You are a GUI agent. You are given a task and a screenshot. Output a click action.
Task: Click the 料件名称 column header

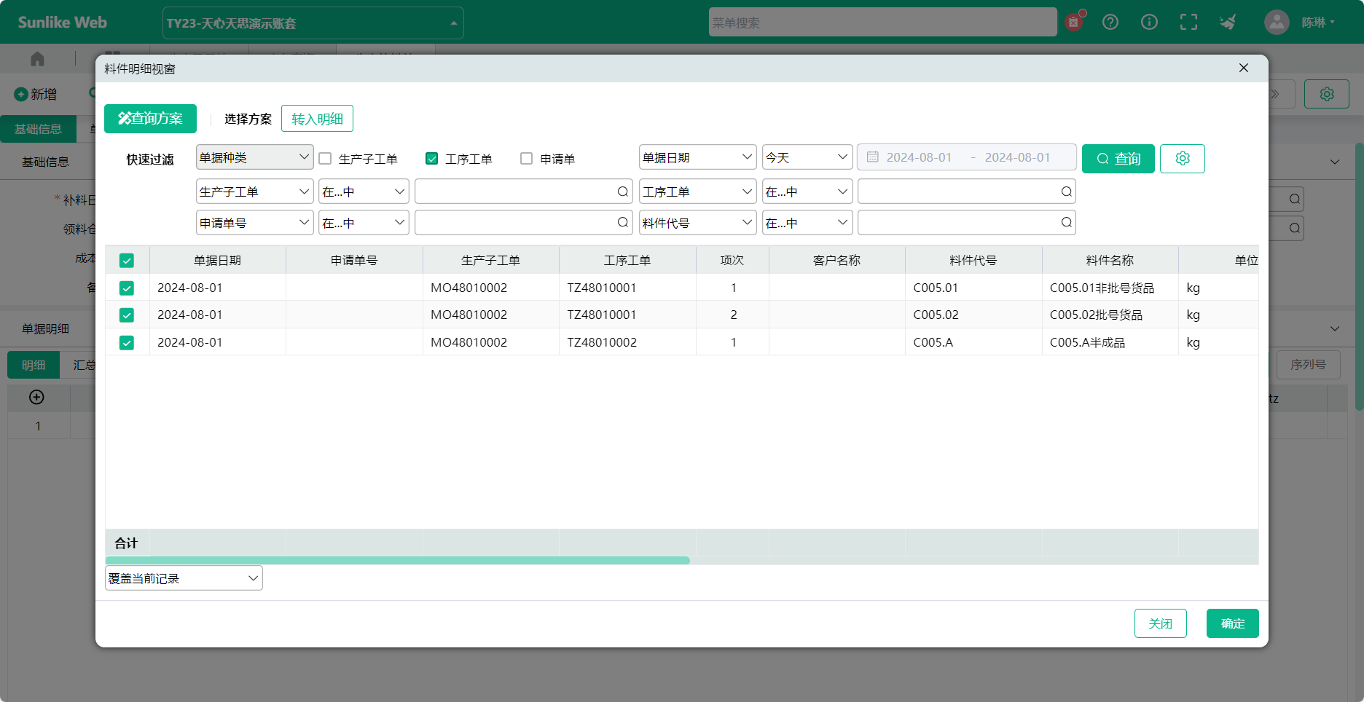click(x=1110, y=260)
